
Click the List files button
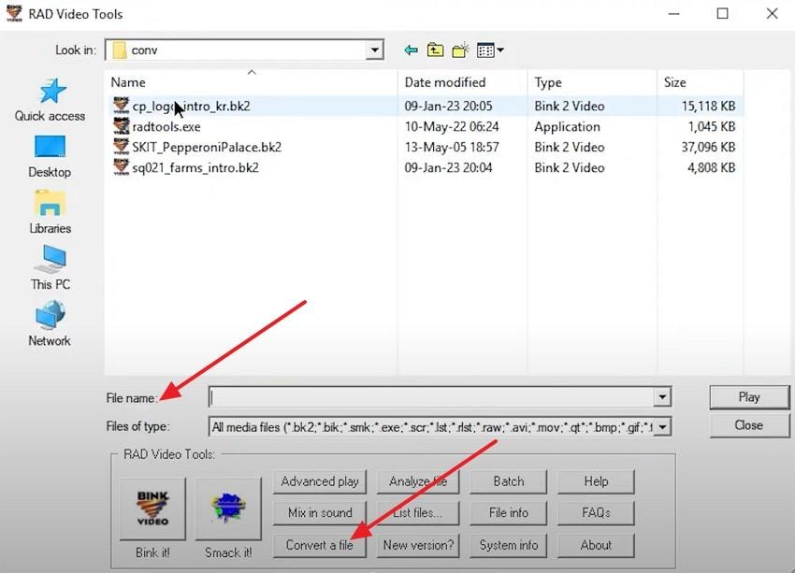click(418, 513)
